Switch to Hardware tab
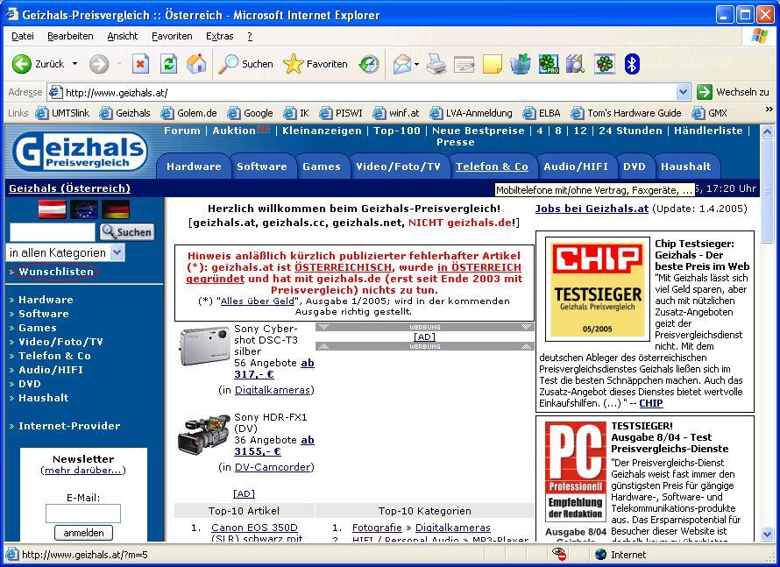780x567 pixels. coord(194,167)
